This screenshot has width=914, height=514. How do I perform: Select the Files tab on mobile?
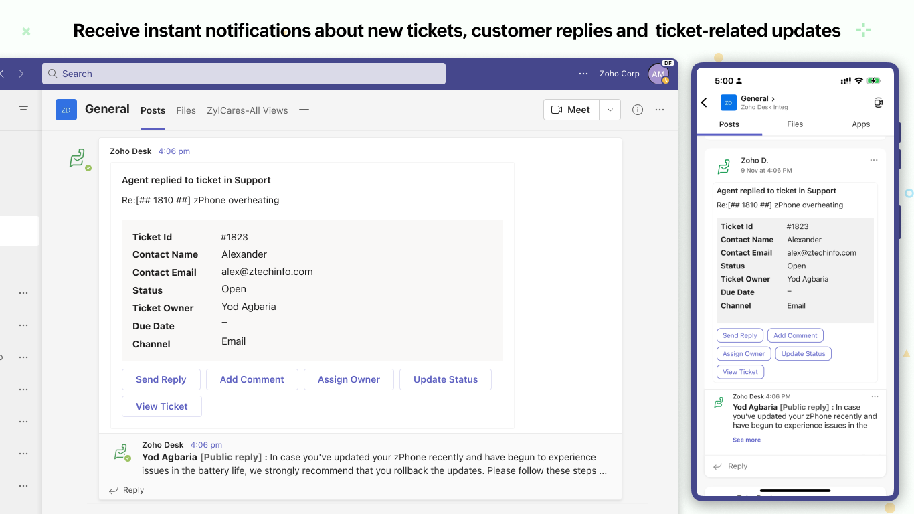(x=795, y=124)
